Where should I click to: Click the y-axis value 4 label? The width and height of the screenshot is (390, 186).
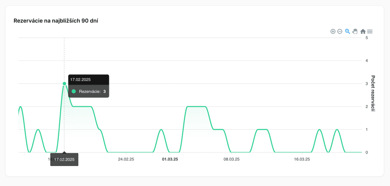coord(367,60)
